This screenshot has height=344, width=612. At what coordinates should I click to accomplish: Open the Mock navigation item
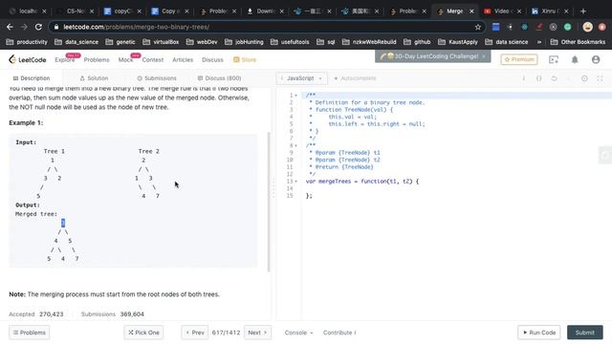125,59
